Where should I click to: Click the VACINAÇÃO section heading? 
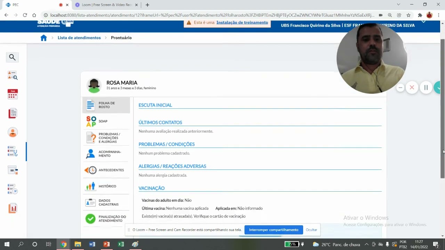pos(152,188)
